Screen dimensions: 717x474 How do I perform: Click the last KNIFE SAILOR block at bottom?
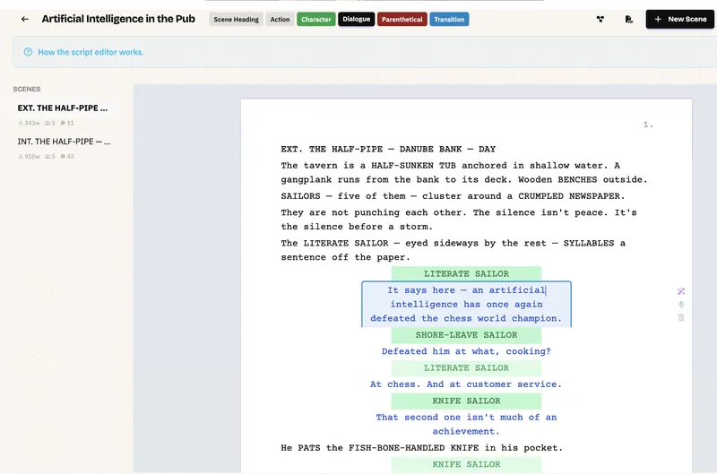tap(466, 464)
